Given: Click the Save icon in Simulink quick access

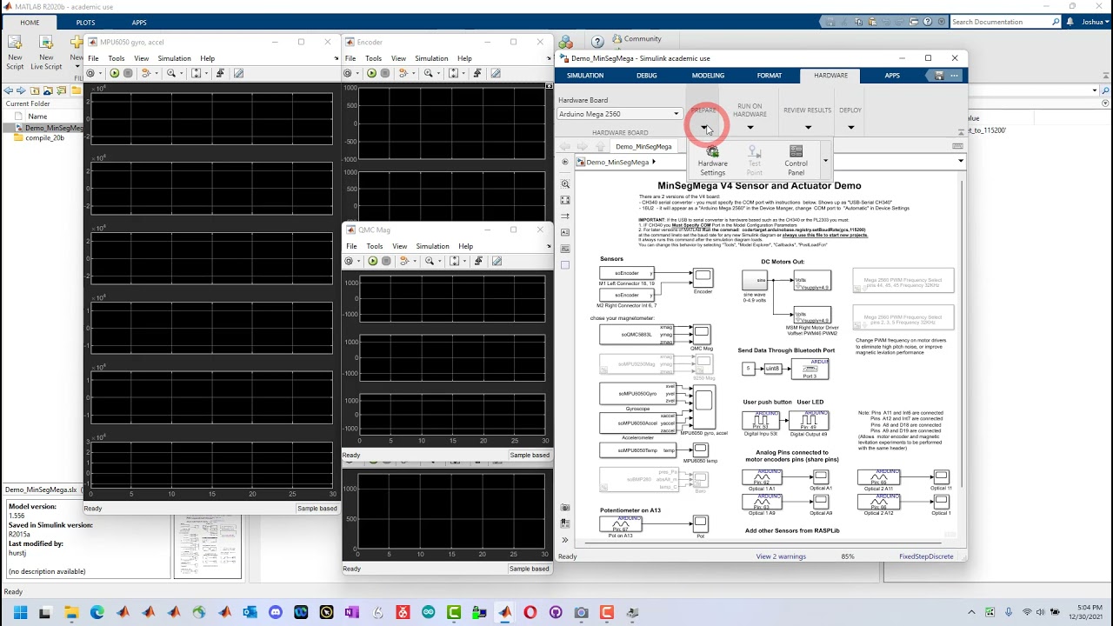Looking at the screenshot, I should pos(939,76).
